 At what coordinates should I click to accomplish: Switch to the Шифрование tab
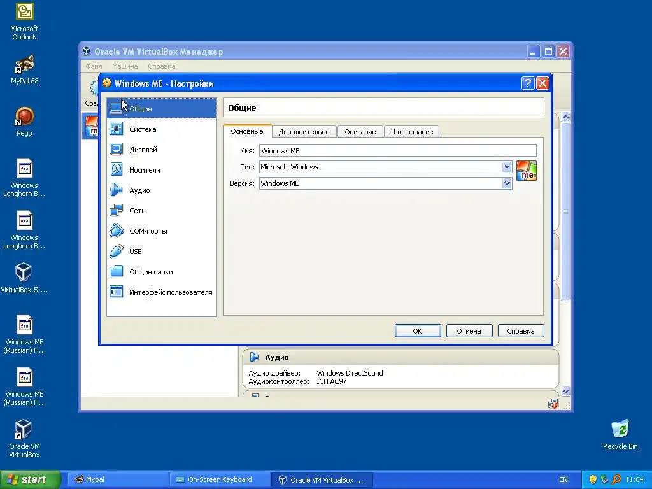pos(412,132)
